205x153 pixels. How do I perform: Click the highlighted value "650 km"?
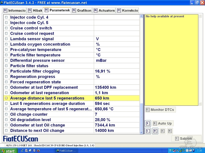(x=102, y=98)
